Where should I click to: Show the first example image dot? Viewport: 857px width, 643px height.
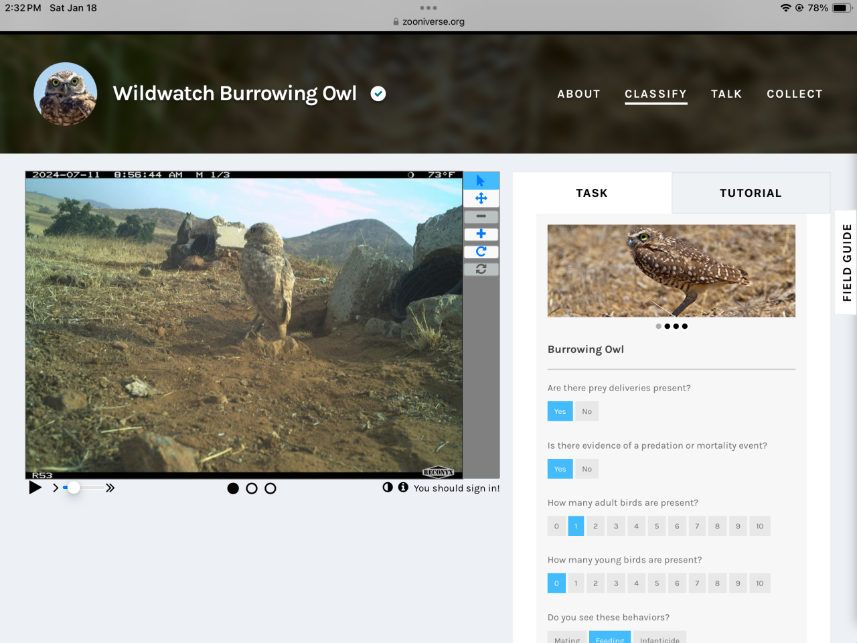(x=659, y=326)
